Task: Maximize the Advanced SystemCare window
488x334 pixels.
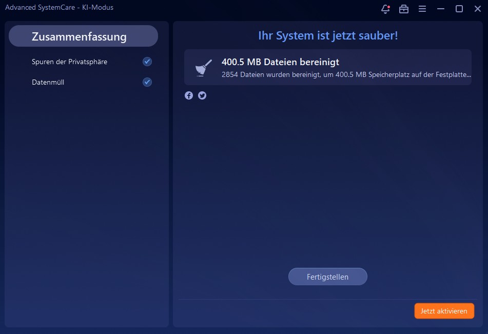Action: (459, 9)
